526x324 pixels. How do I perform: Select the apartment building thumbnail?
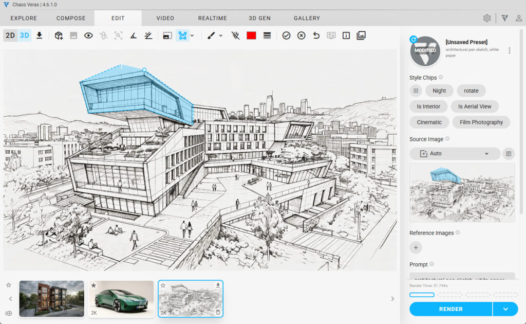[x=52, y=299]
